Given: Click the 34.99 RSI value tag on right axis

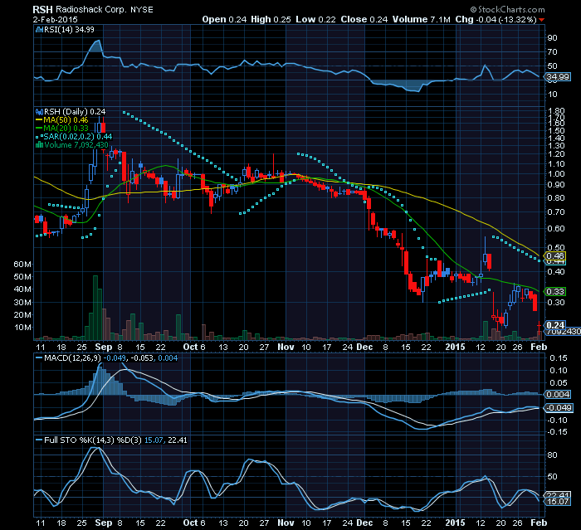Looking at the screenshot, I should pyautogui.click(x=558, y=77).
